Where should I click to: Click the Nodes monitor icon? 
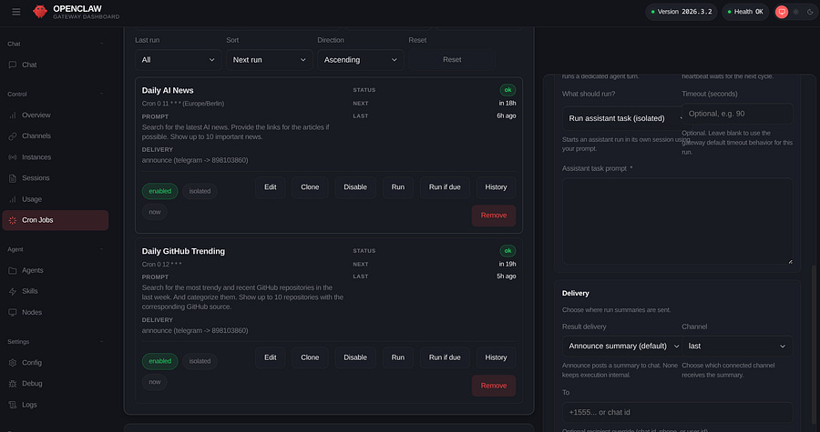coord(13,312)
